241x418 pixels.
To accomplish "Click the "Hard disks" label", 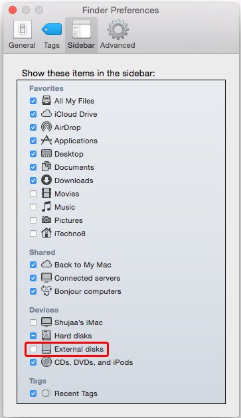I will tap(73, 336).
